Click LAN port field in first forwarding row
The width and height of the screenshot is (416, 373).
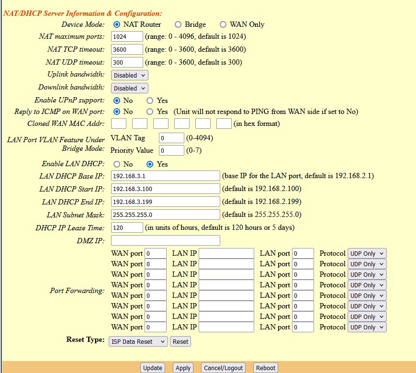click(x=303, y=253)
